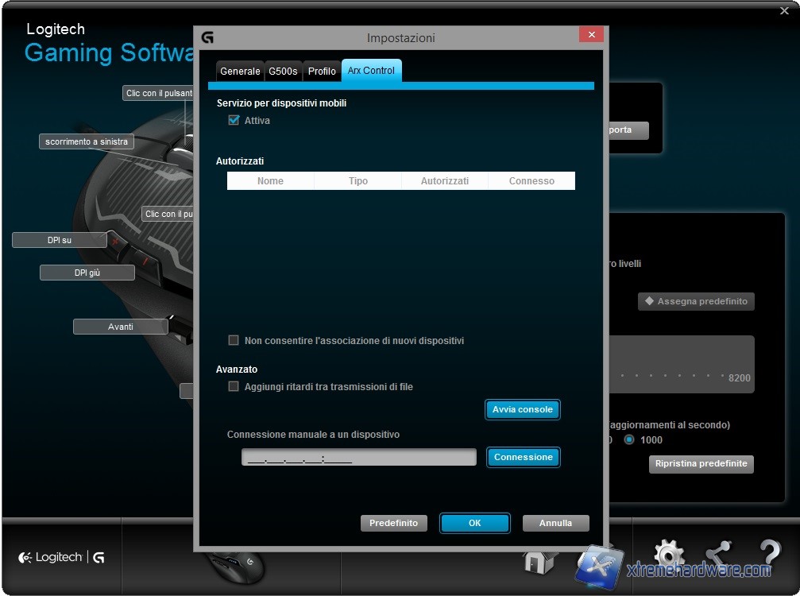Check Aggiungi ritardi tra trasmissioni di file
The width and height of the screenshot is (800, 596).
click(x=234, y=386)
